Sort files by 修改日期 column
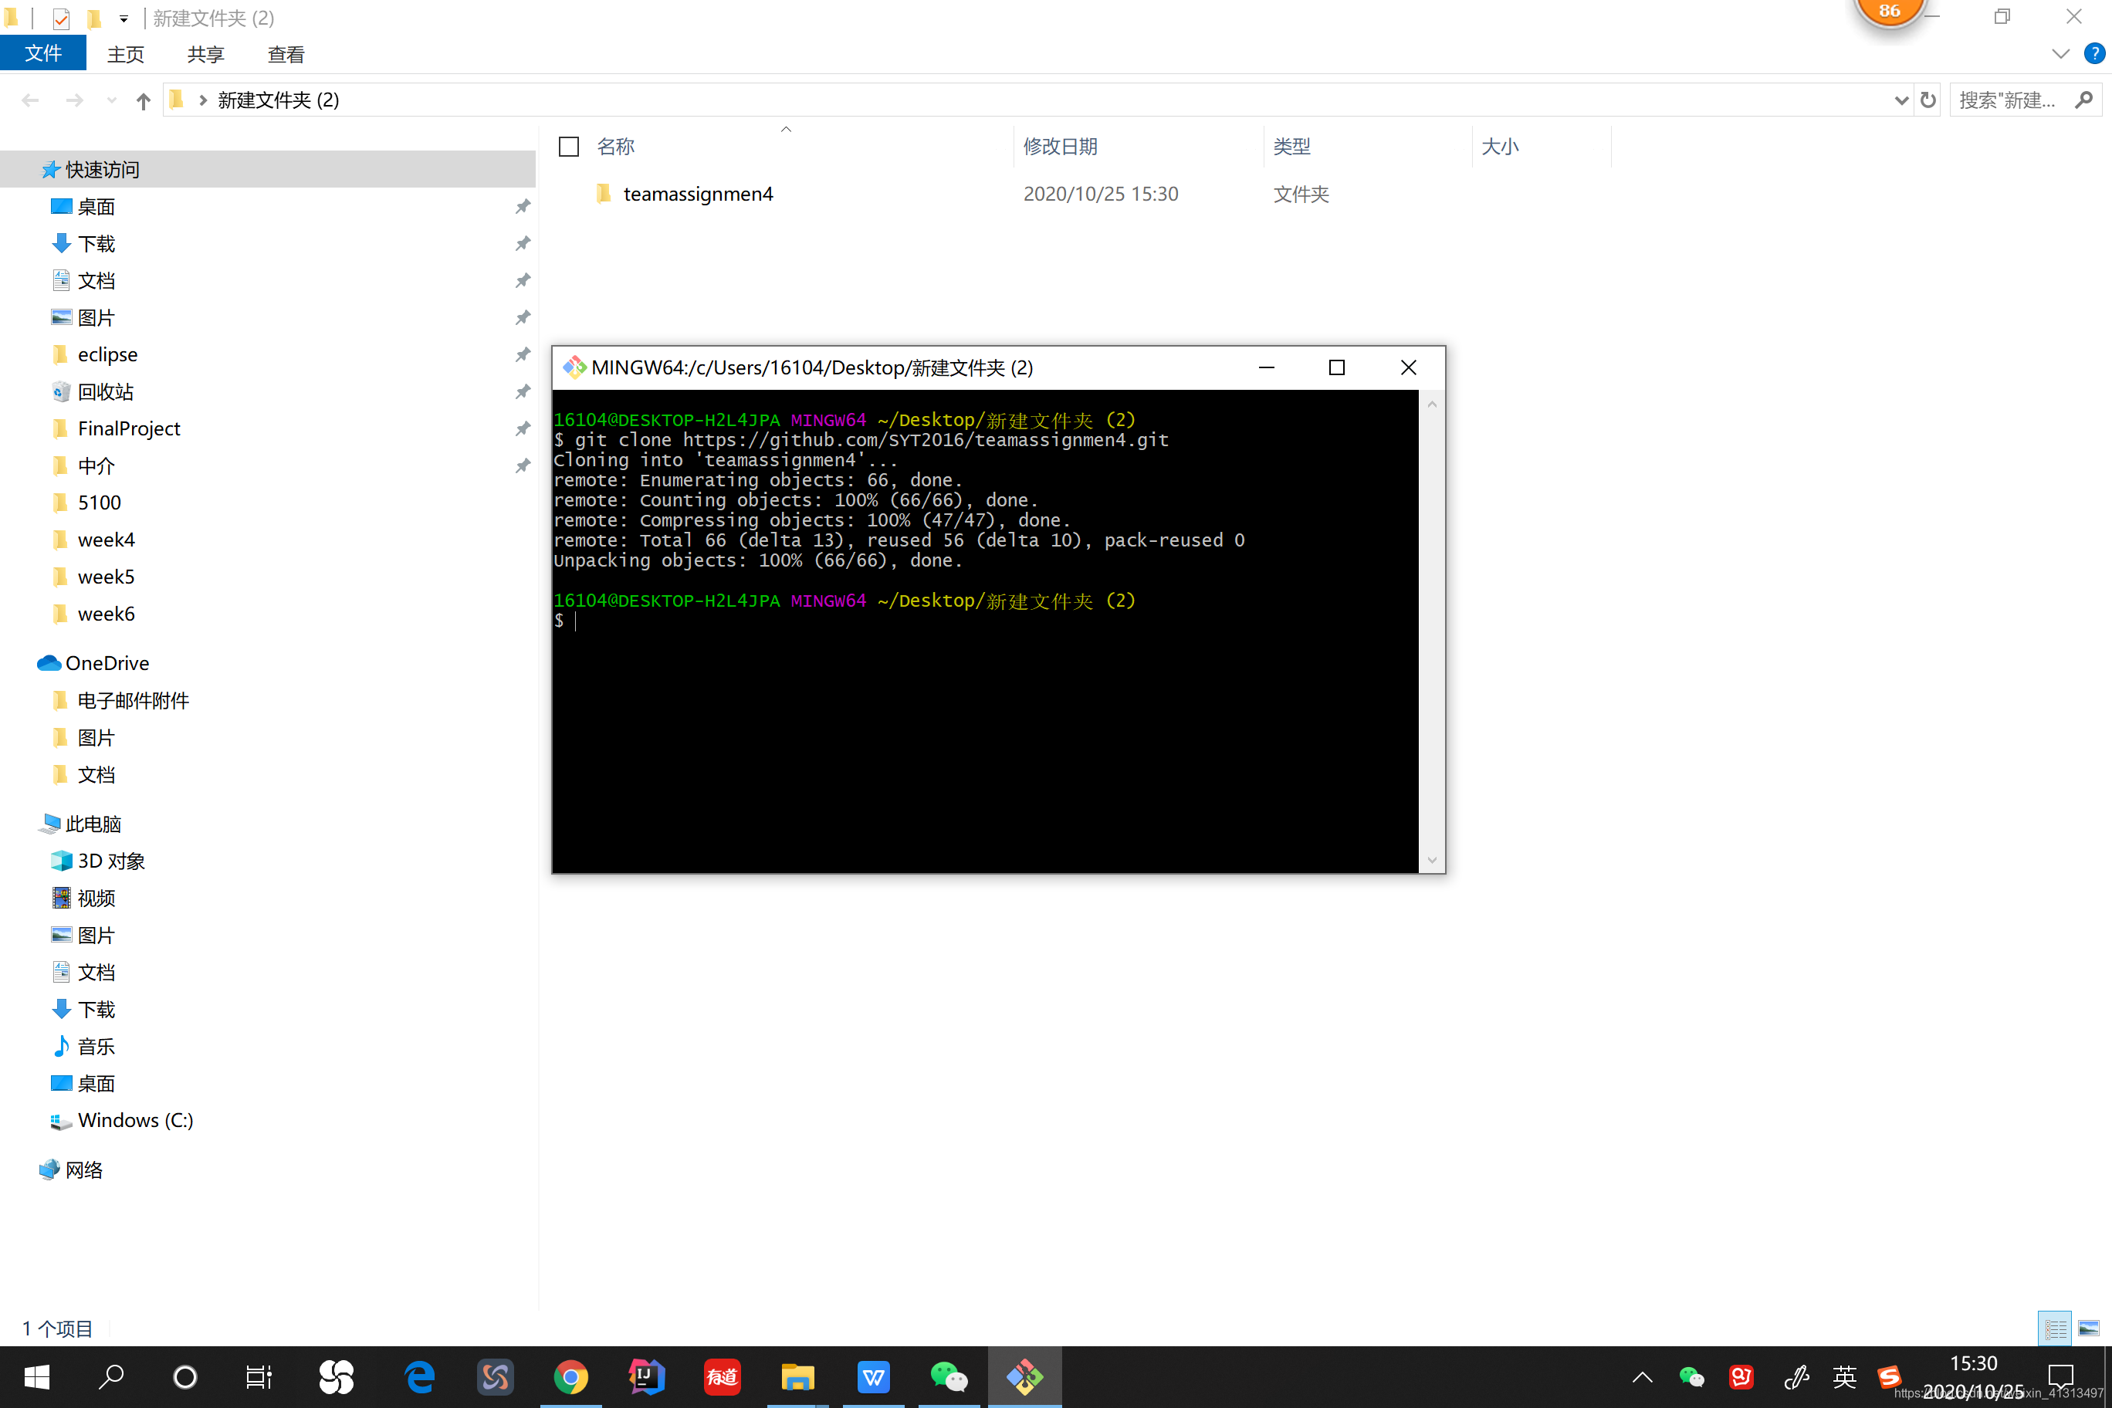This screenshot has width=2112, height=1408. (1061, 147)
